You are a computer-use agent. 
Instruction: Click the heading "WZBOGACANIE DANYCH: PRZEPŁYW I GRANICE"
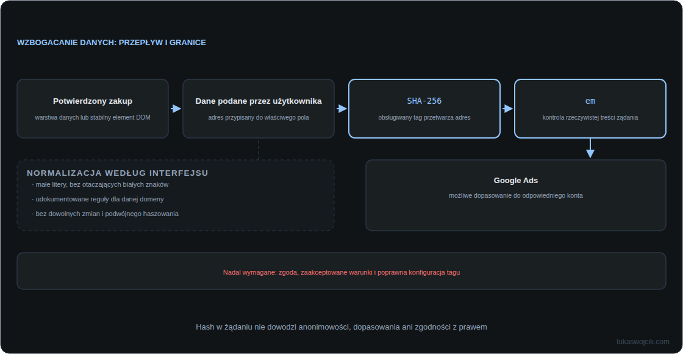(x=112, y=43)
